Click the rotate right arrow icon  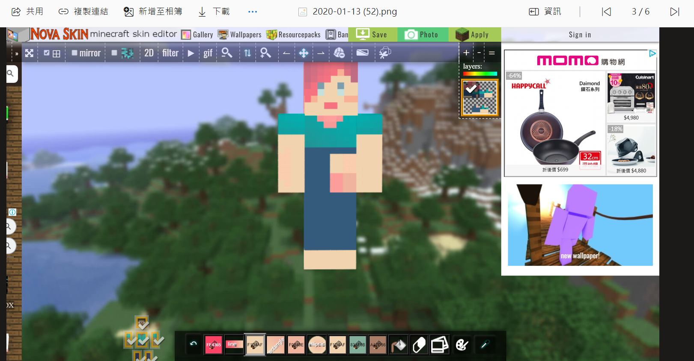(321, 53)
